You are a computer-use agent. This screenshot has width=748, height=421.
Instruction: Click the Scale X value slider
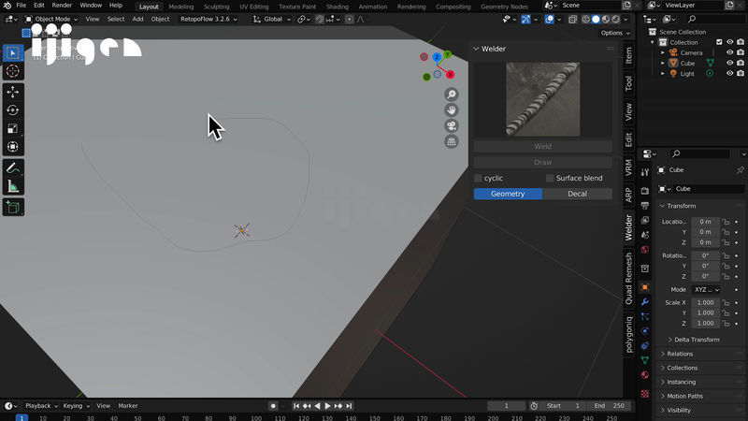coord(706,302)
